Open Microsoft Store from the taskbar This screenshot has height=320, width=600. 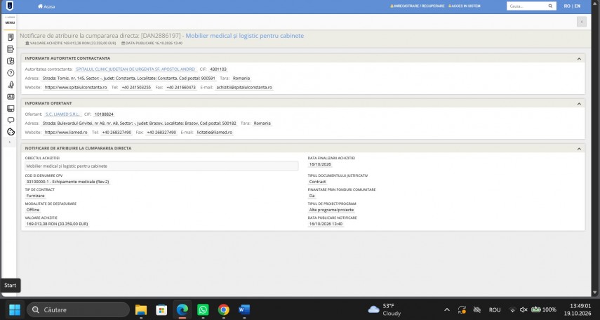click(161, 309)
